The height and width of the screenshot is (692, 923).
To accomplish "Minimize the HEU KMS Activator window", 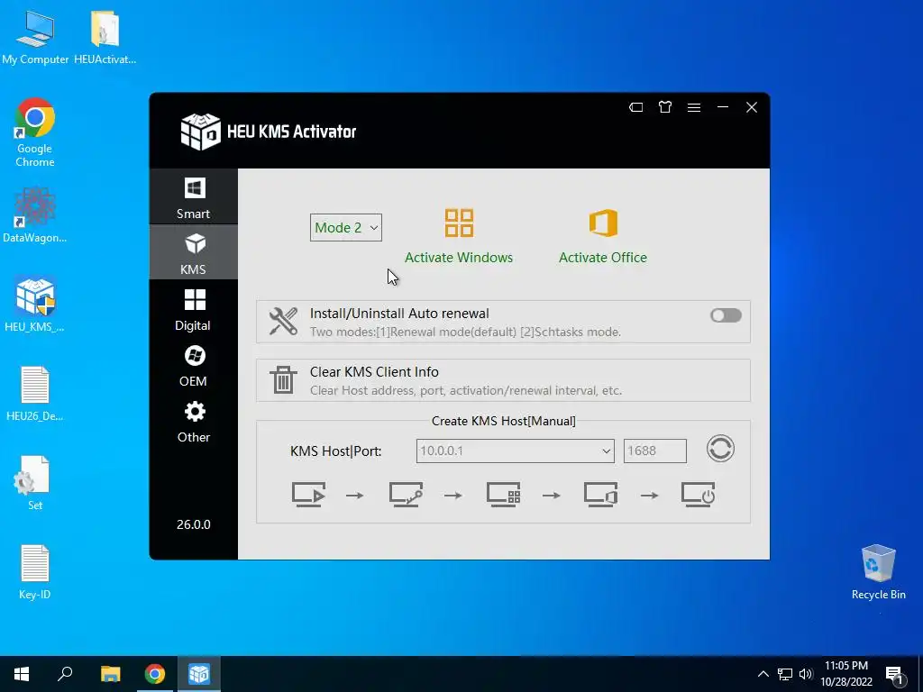I will (x=723, y=107).
